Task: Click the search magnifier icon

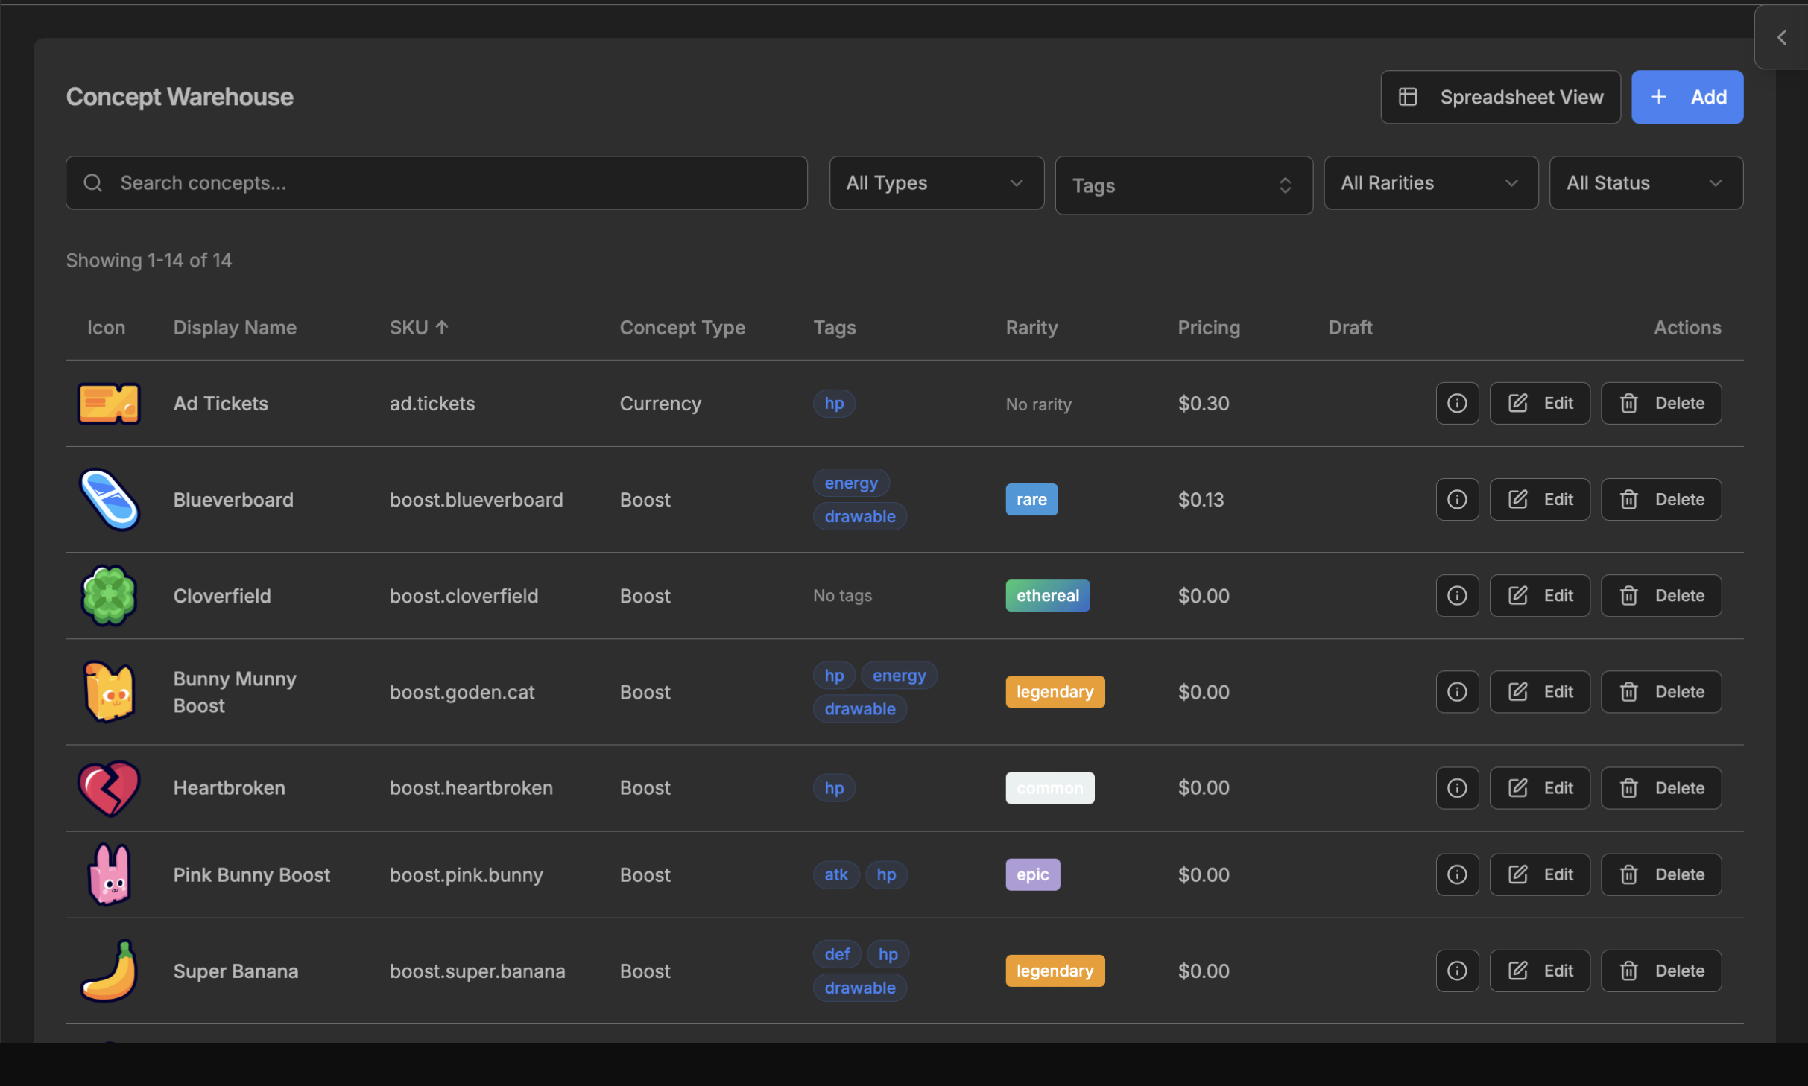Action: [x=93, y=182]
